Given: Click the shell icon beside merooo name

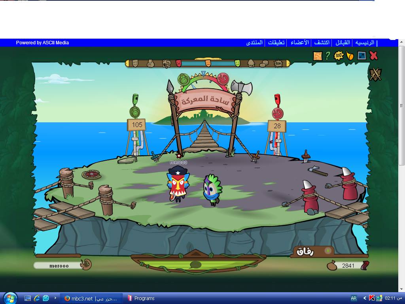Looking at the screenshot, I should (x=86, y=264).
